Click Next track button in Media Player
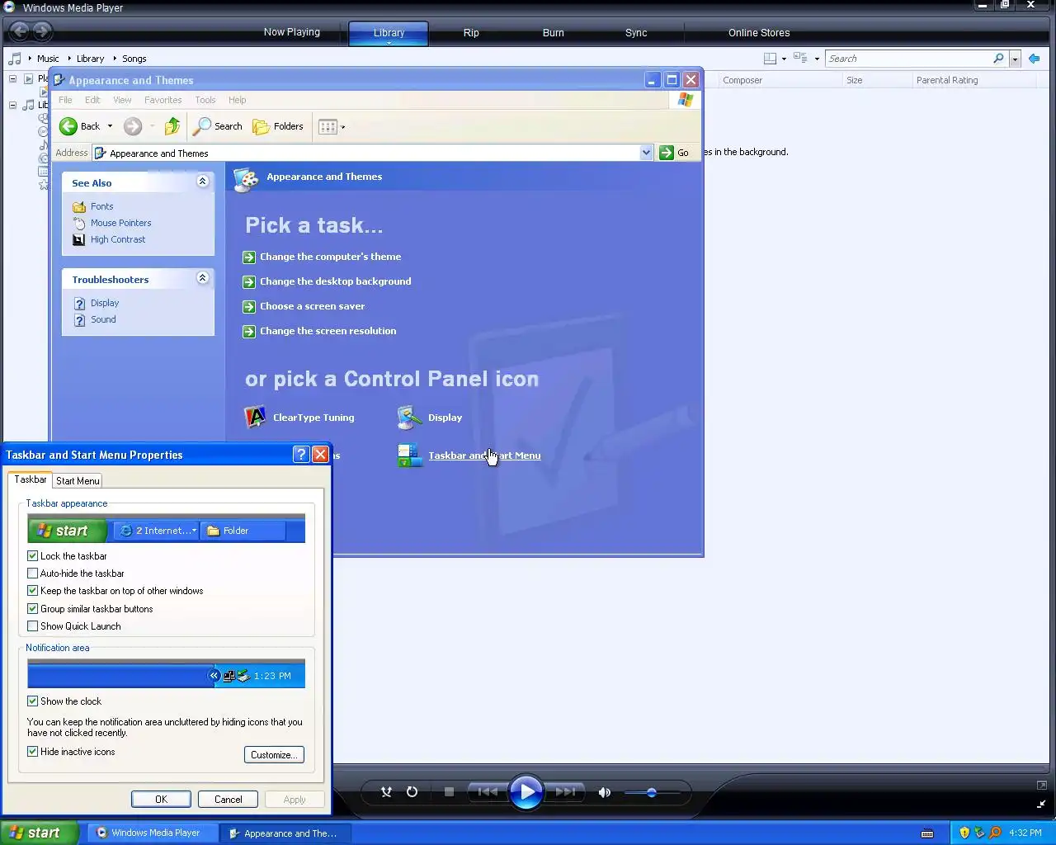This screenshot has width=1056, height=845. 565,792
